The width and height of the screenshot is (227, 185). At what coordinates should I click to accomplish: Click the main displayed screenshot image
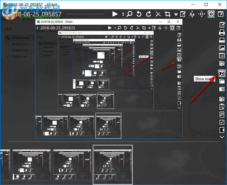point(109,79)
